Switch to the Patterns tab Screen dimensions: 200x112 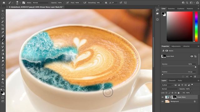(190, 9)
